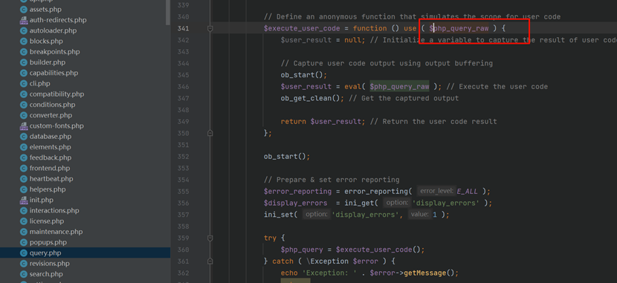The height and width of the screenshot is (283, 617).
Task: Collapse the try block fold at line 359
Action: click(210, 238)
